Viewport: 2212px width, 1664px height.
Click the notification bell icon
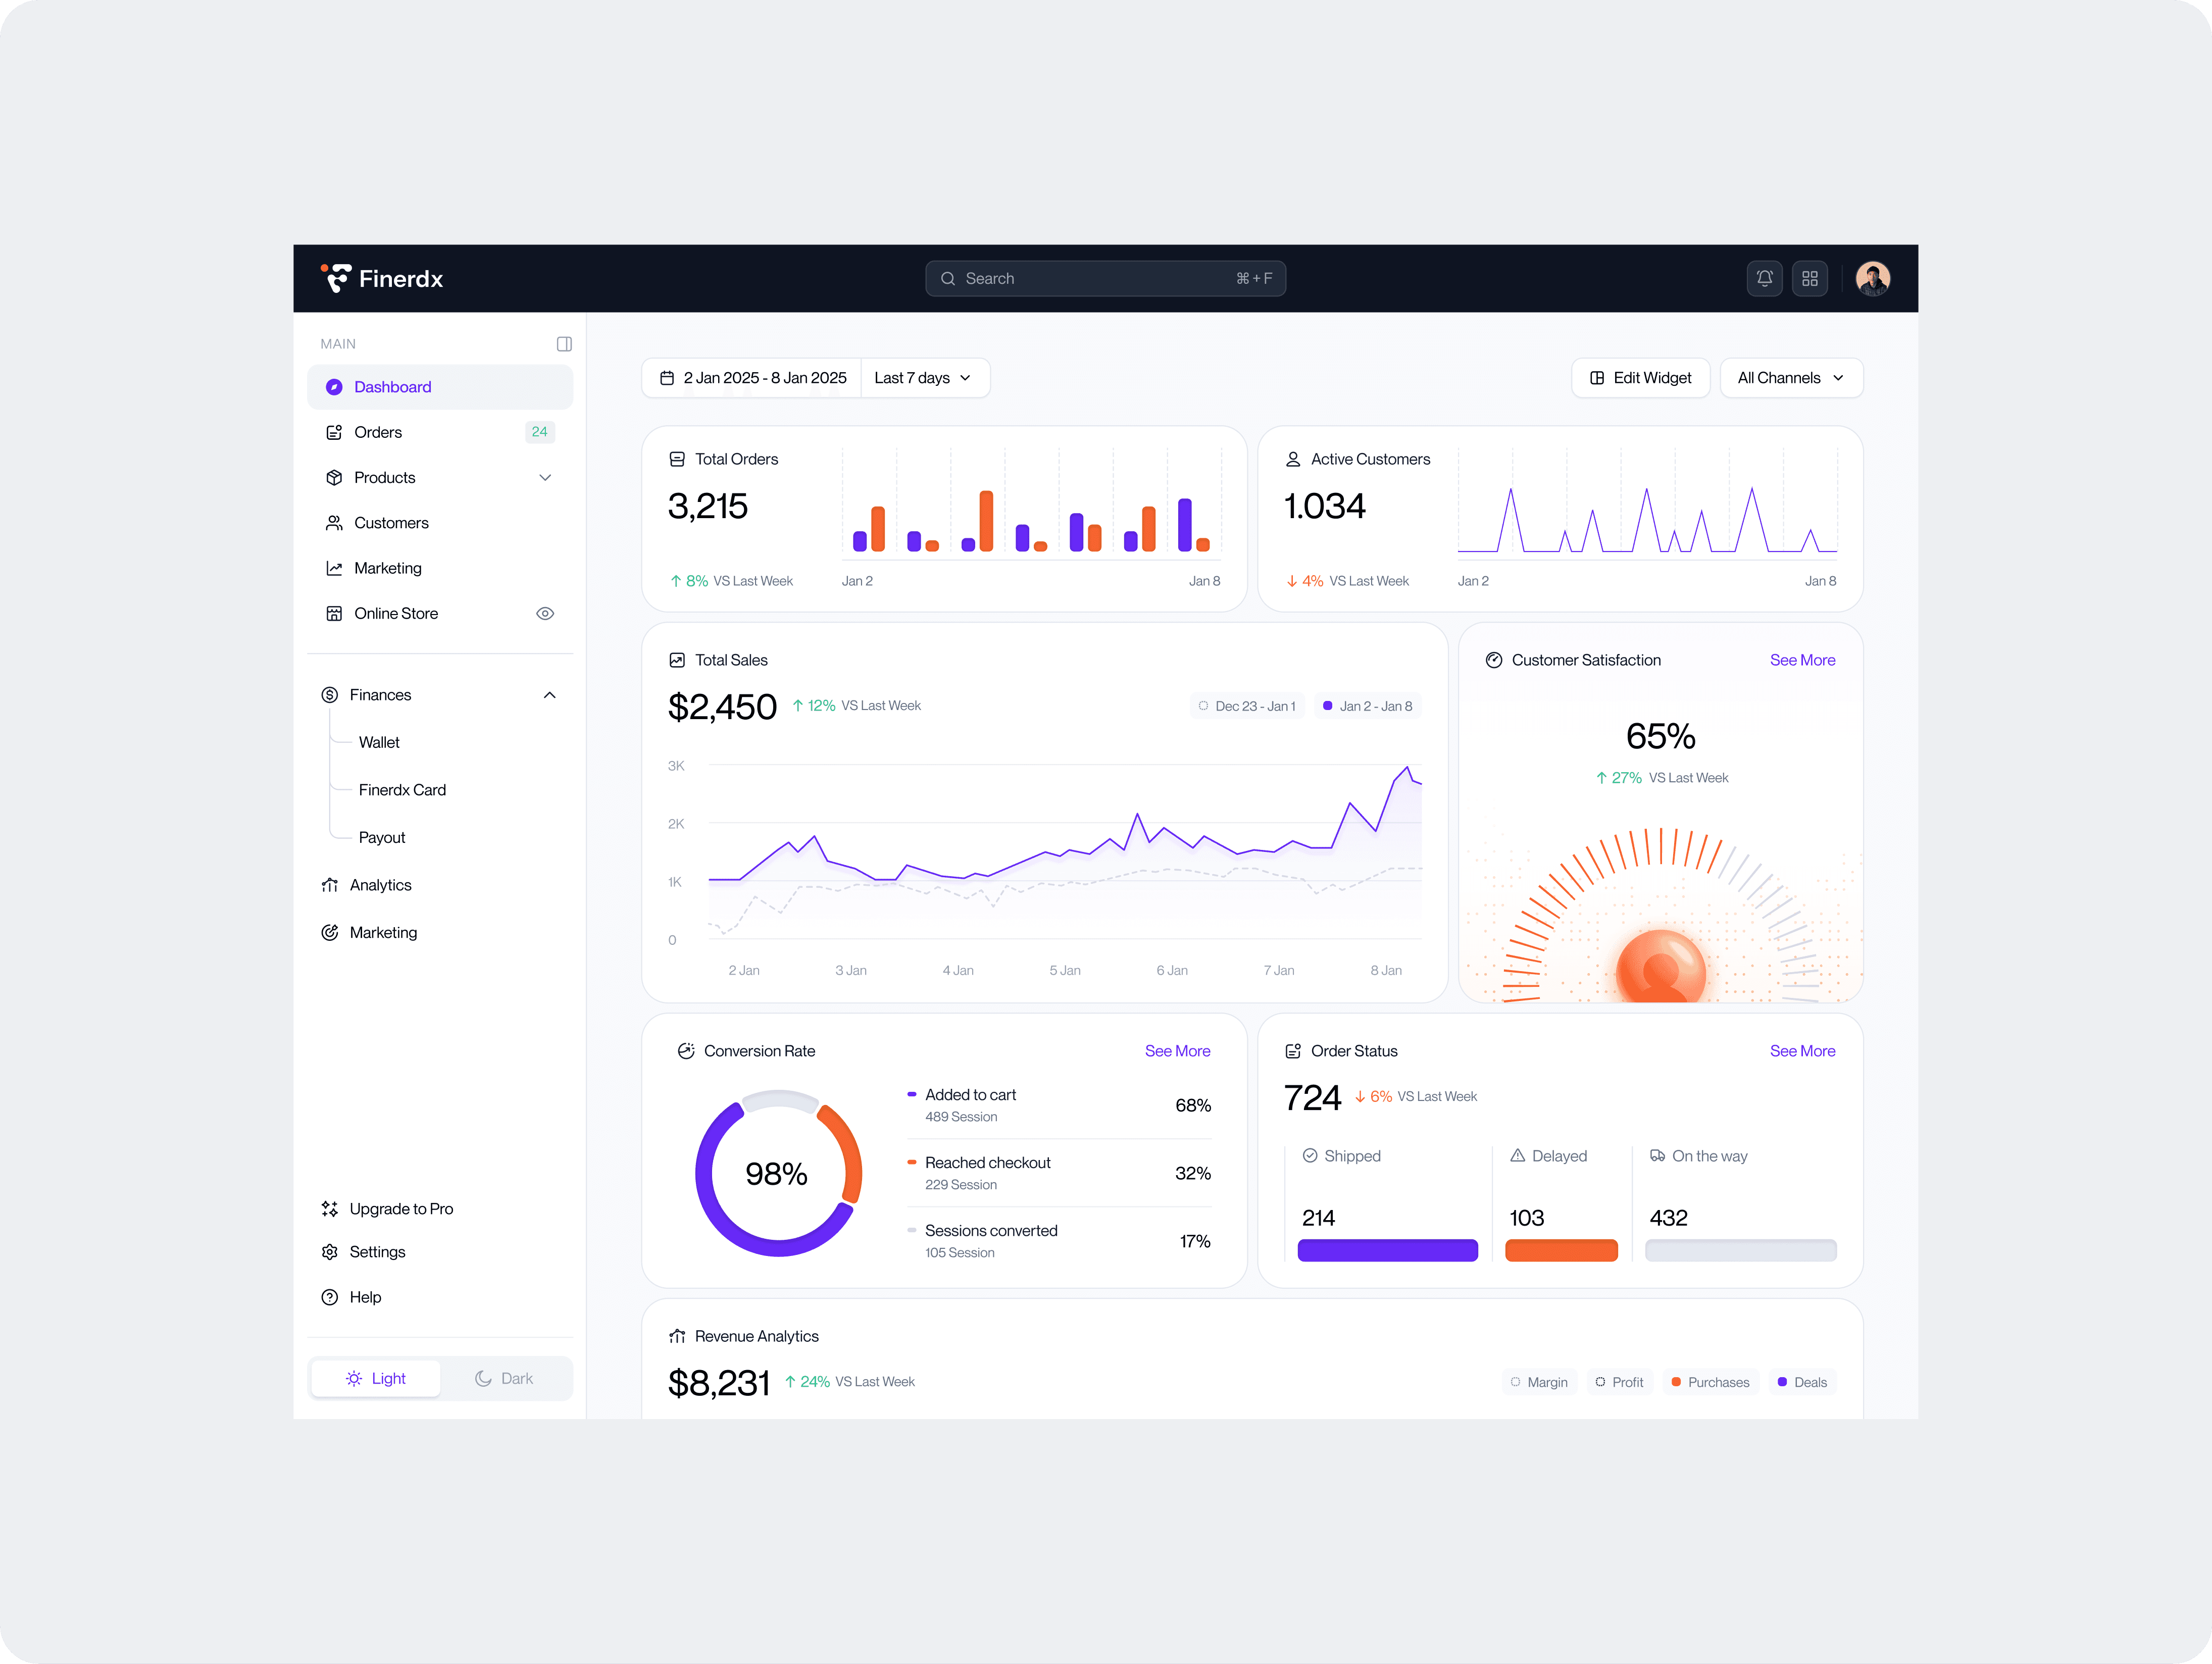(1764, 279)
